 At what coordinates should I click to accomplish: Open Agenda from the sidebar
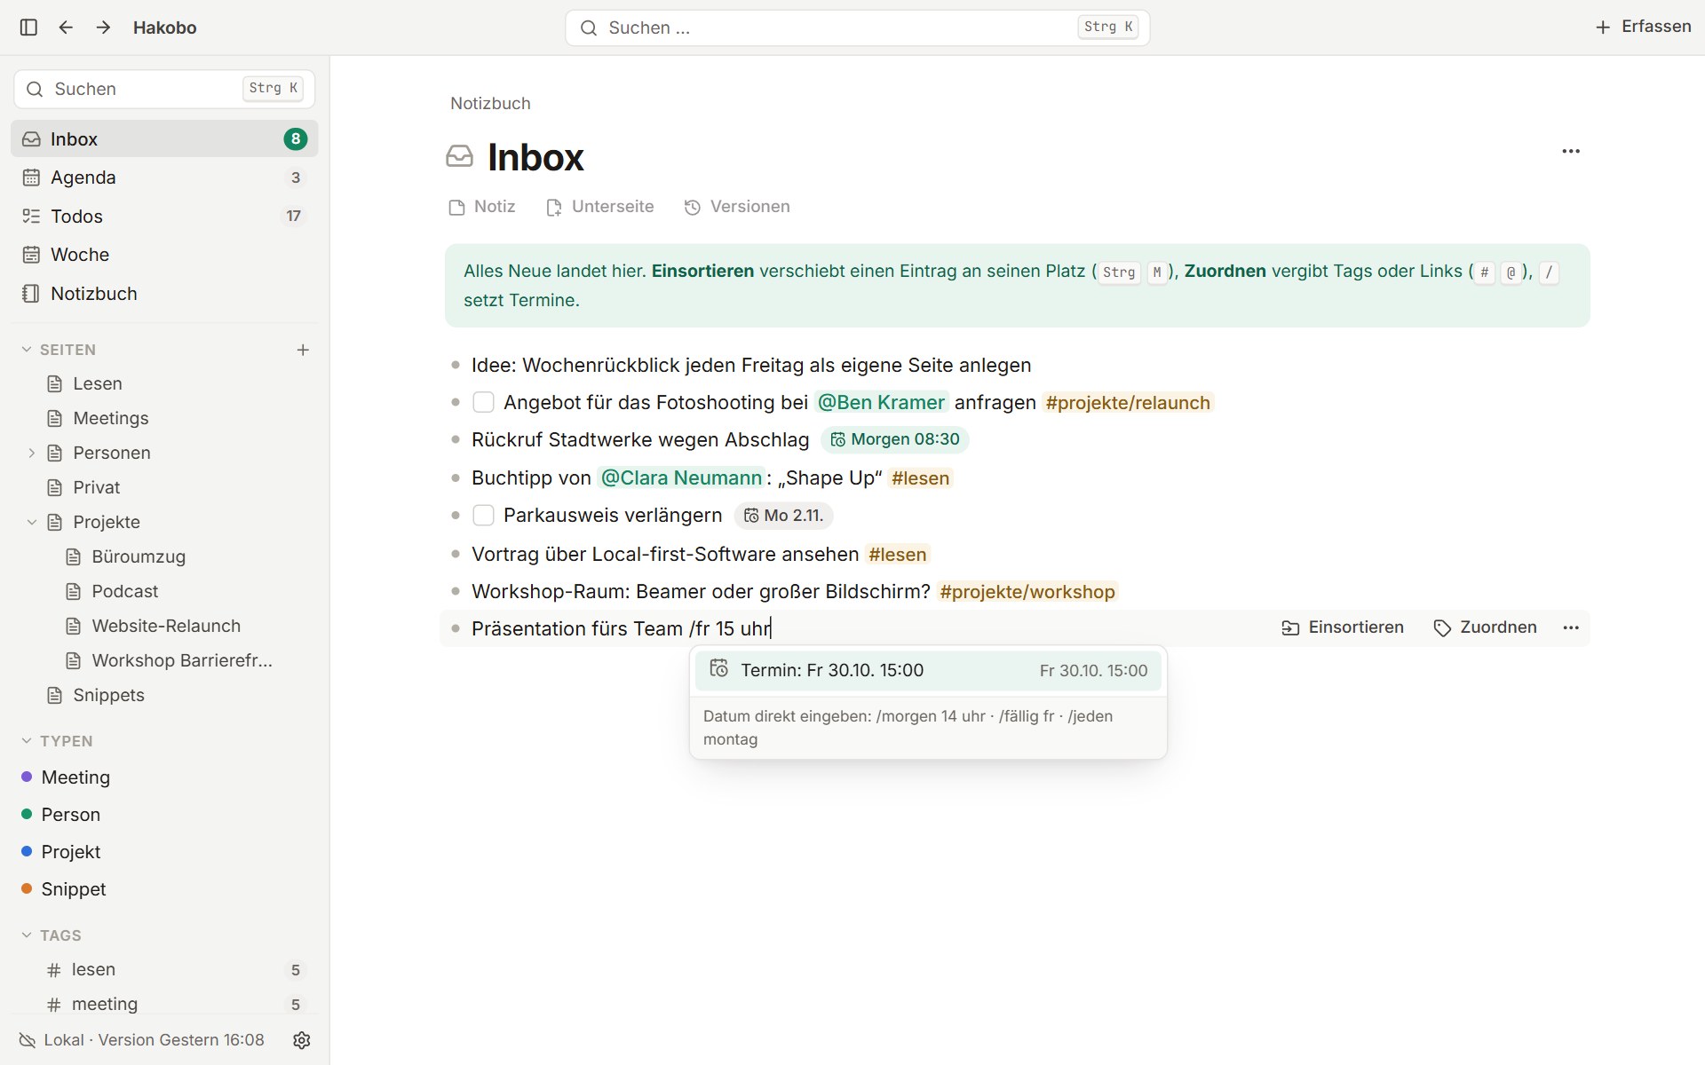(x=164, y=177)
